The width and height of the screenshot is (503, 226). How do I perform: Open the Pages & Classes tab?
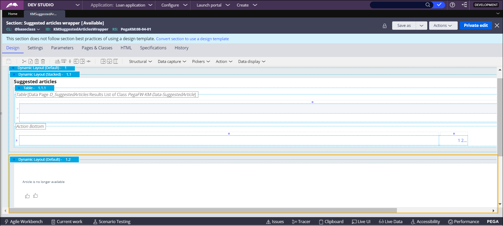pos(97,48)
